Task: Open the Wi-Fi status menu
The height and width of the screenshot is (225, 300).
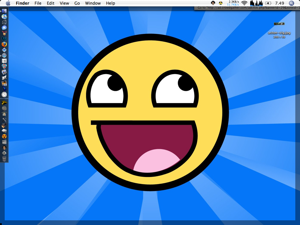Action: pos(244,3)
